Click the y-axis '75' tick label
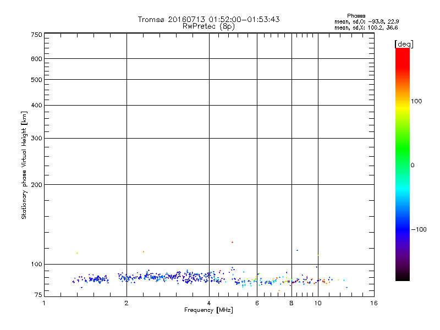The image size is (440, 330). click(x=38, y=295)
